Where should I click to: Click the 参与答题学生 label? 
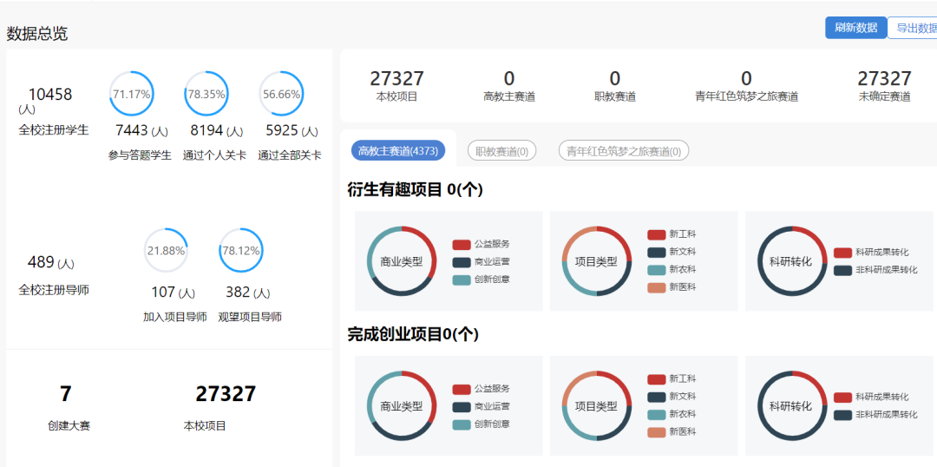click(140, 155)
